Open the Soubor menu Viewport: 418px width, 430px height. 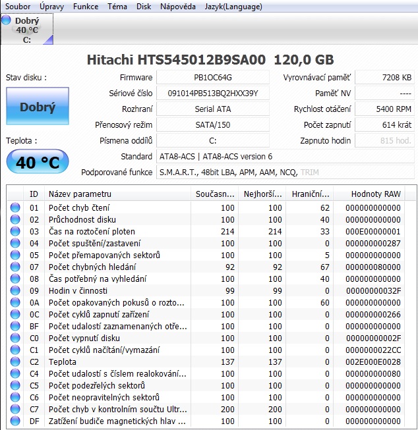tap(18, 7)
